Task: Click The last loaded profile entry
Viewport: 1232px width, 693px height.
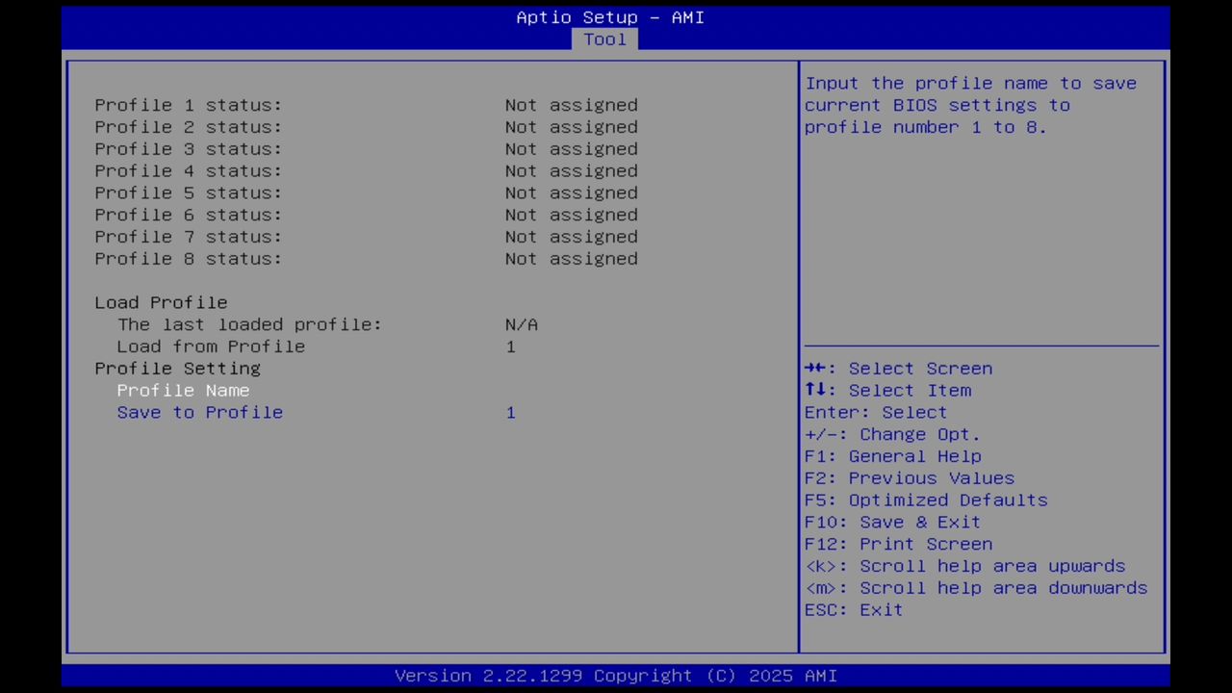Action: (x=249, y=324)
